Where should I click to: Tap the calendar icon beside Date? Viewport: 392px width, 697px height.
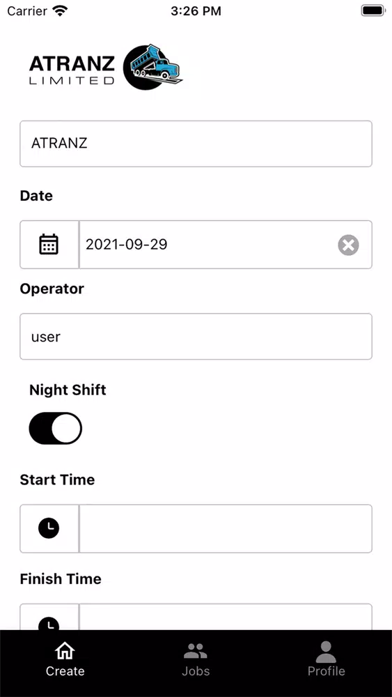coord(49,245)
